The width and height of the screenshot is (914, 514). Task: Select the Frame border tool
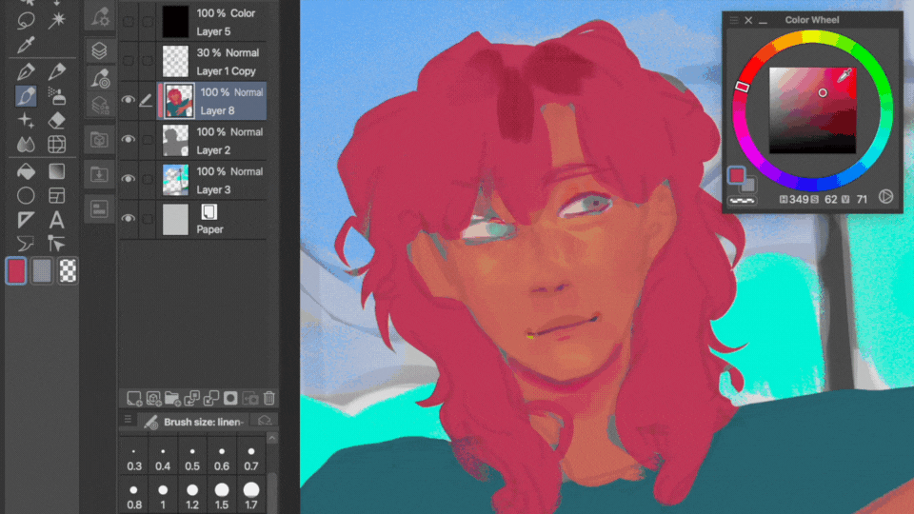click(57, 196)
